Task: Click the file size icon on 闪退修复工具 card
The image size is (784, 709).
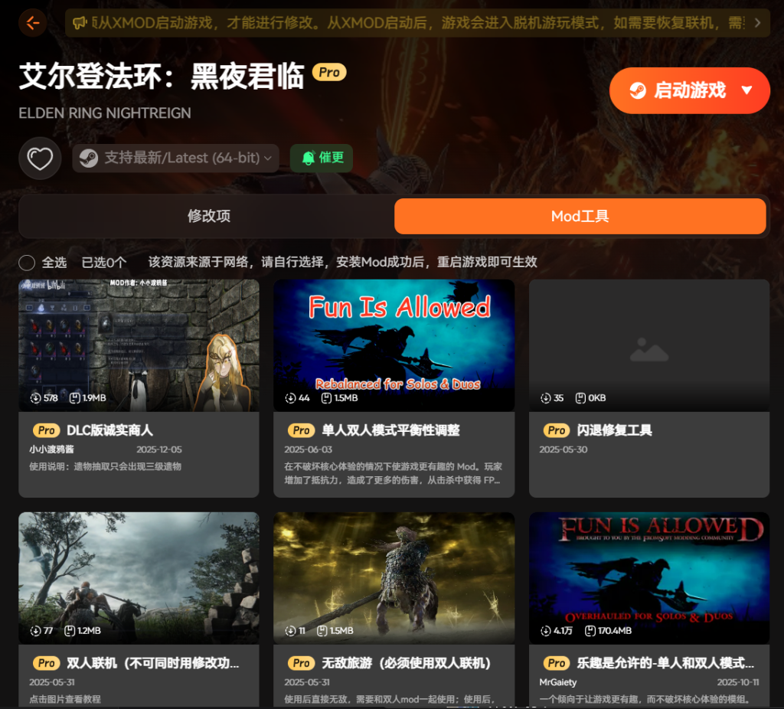Action: coord(580,398)
